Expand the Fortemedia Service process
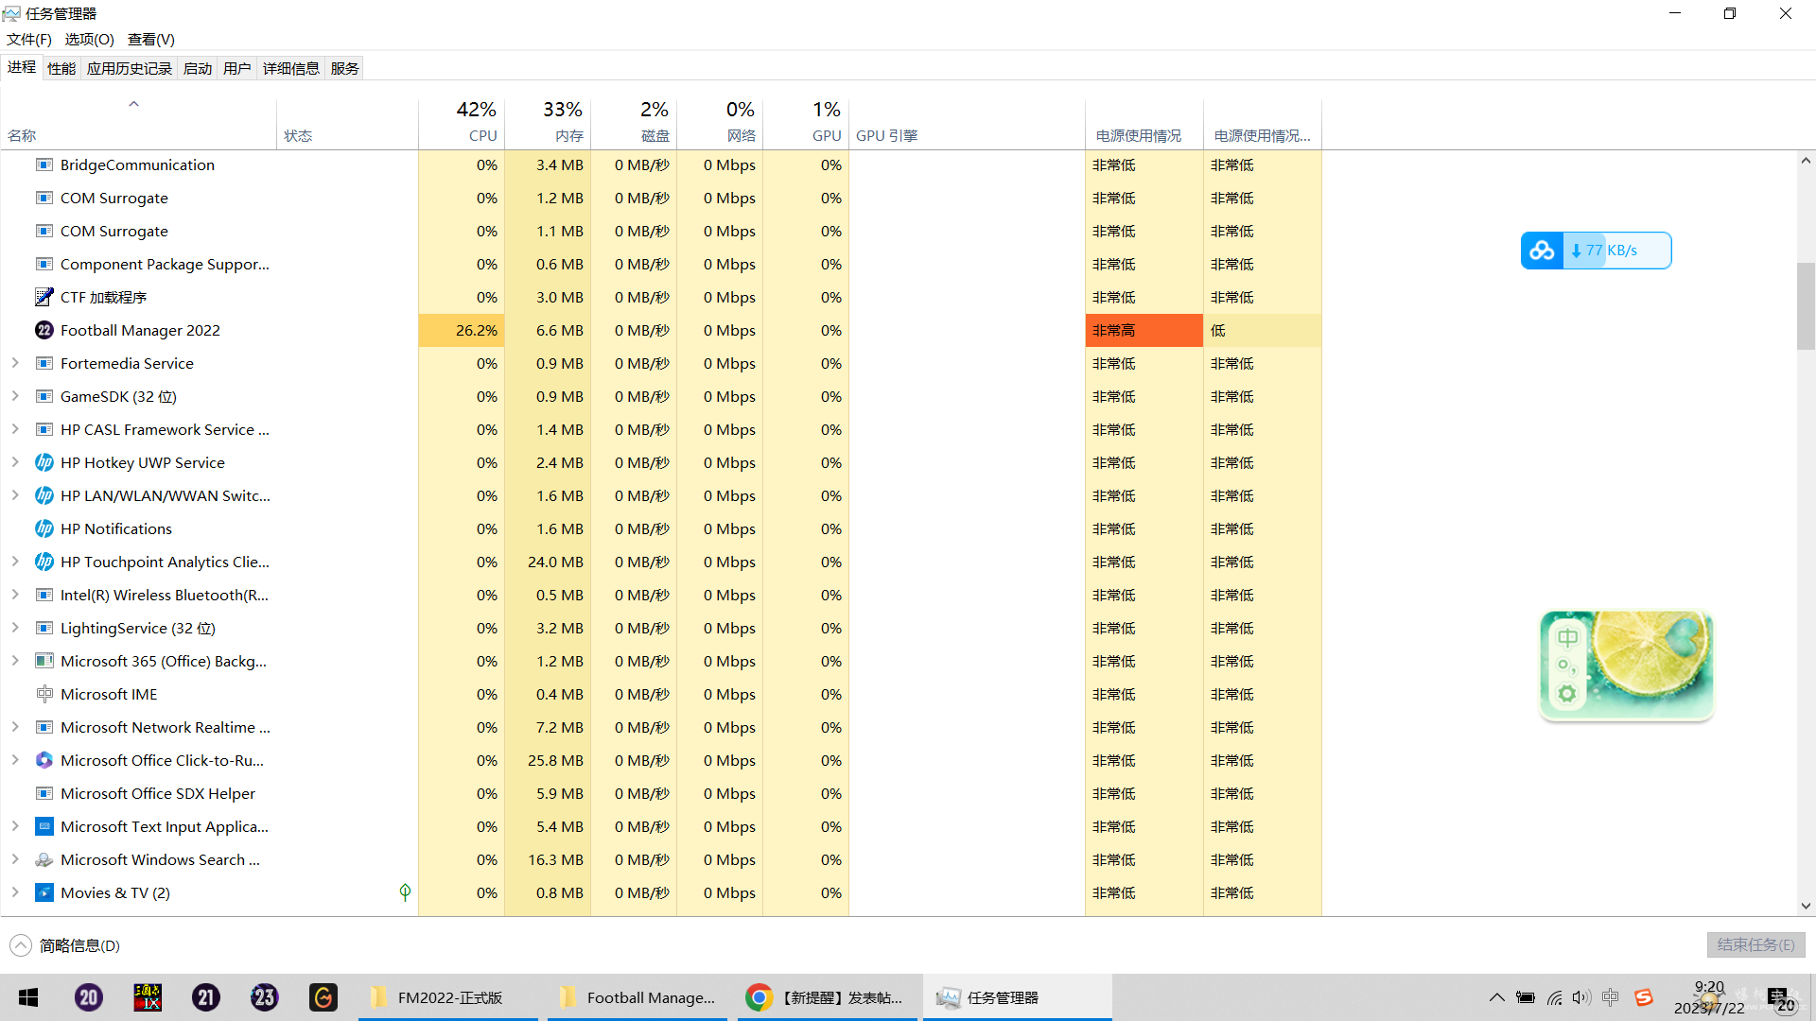Viewport: 1816px width, 1021px height. coord(15,363)
